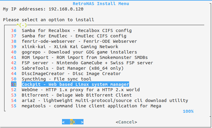Confirm with the OK button
Image resolution: width=212 pixels, height=128 pixels.
click(73, 122)
